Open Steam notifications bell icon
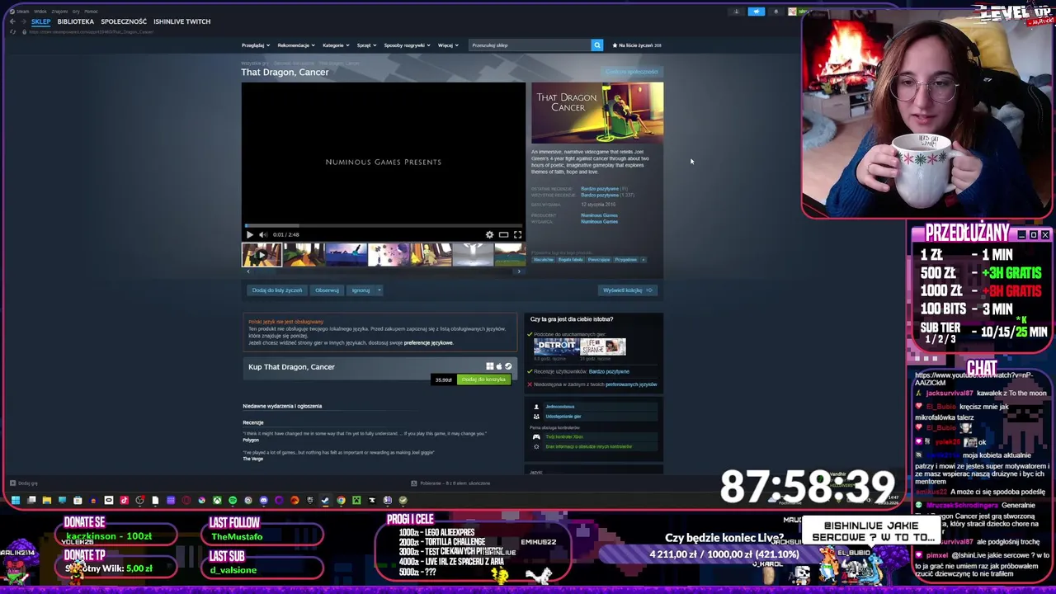The width and height of the screenshot is (1056, 594). coord(775,12)
